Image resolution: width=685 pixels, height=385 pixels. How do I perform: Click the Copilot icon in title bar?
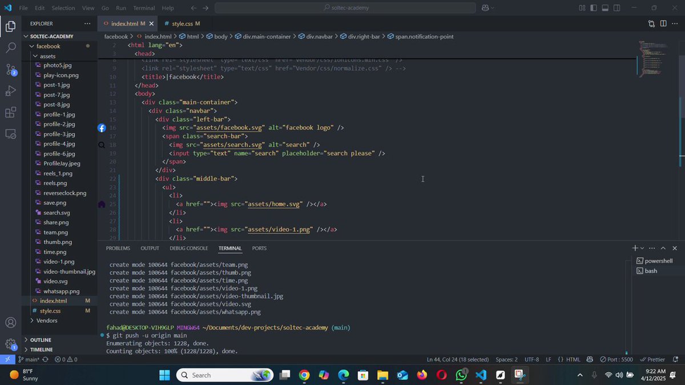click(x=485, y=8)
